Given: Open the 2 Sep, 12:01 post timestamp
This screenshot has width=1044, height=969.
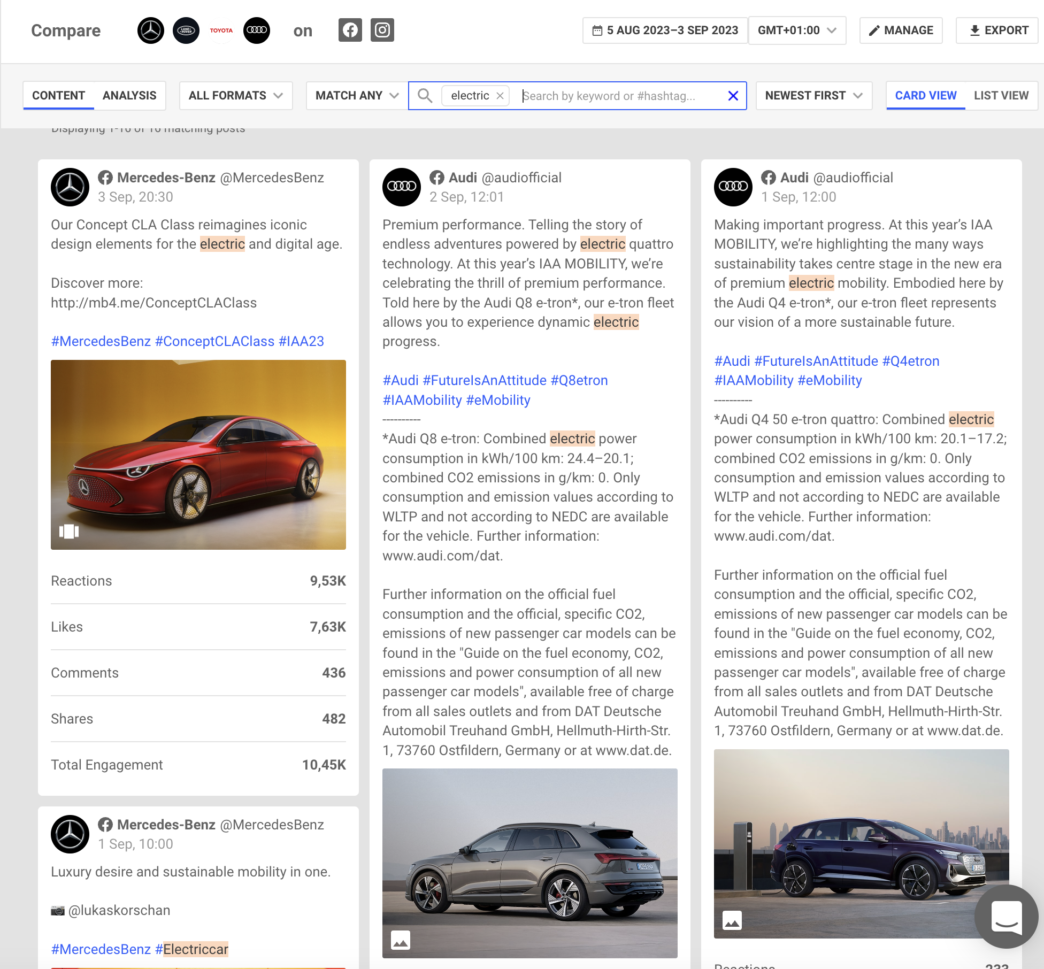Looking at the screenshot, I should coord(466,197).
